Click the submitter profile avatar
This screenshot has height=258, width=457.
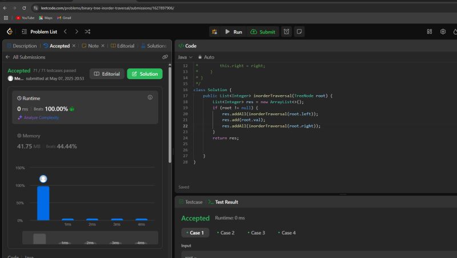tap(10, 79)
